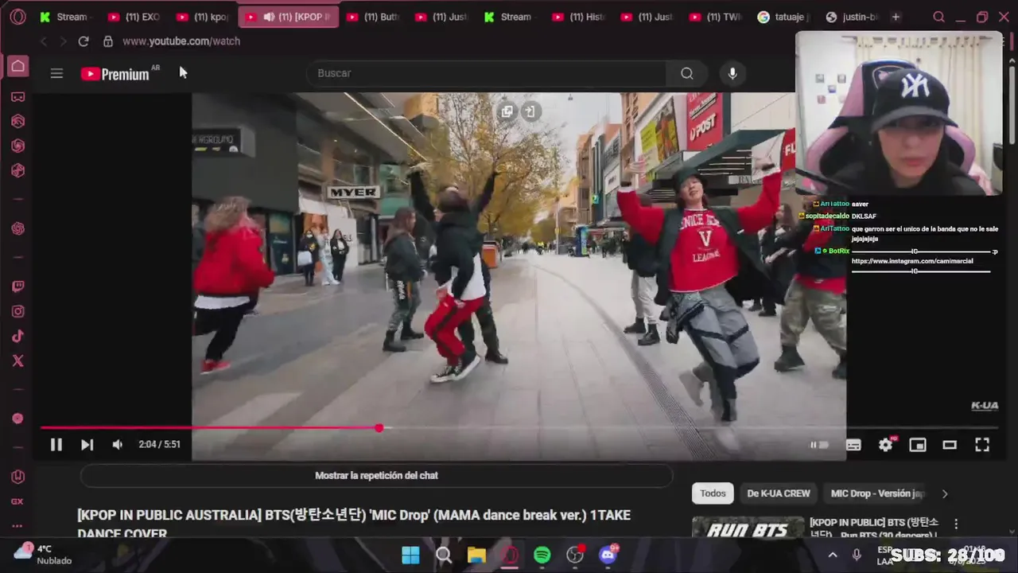Switch to the '(11) Hist' tab
This screenshot has height=573, width=1018.
578,17
